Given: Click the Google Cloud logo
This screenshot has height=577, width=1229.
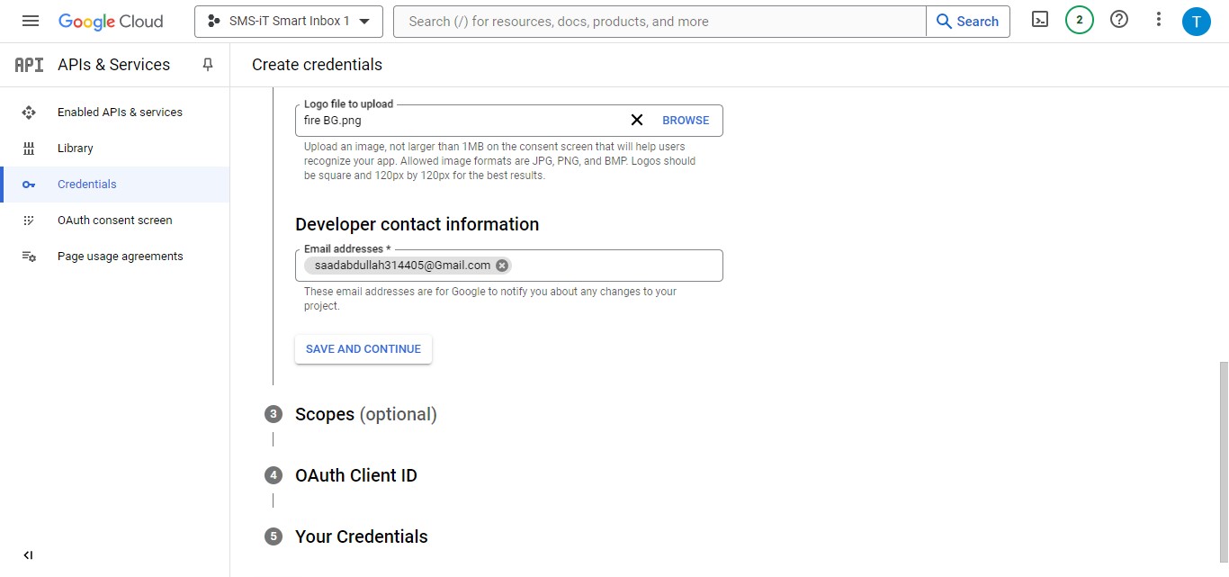Looking at the screenshot, I should point(111,21).
